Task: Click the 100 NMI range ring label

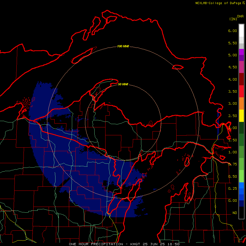Action: pyautogui.click(x=123, y=46)
